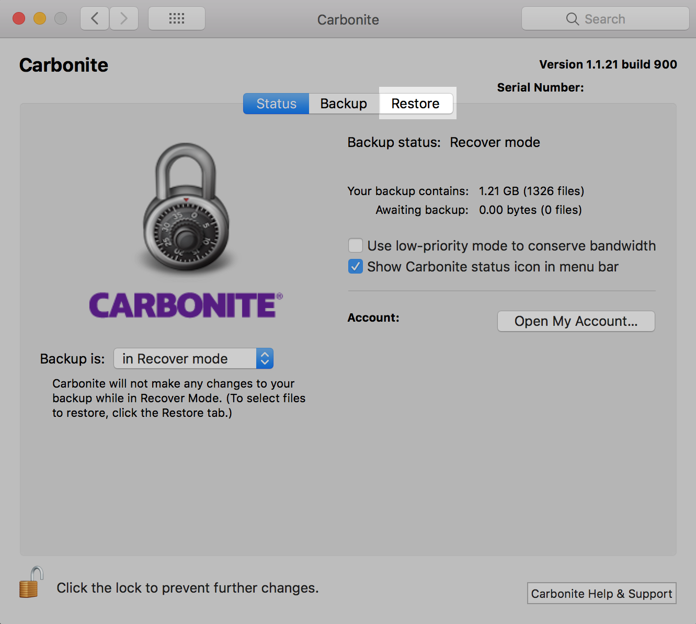Open Carbonite Help & Support
Image resolution: width=696 pixels, height=624 pixels.
click(601, 593)
